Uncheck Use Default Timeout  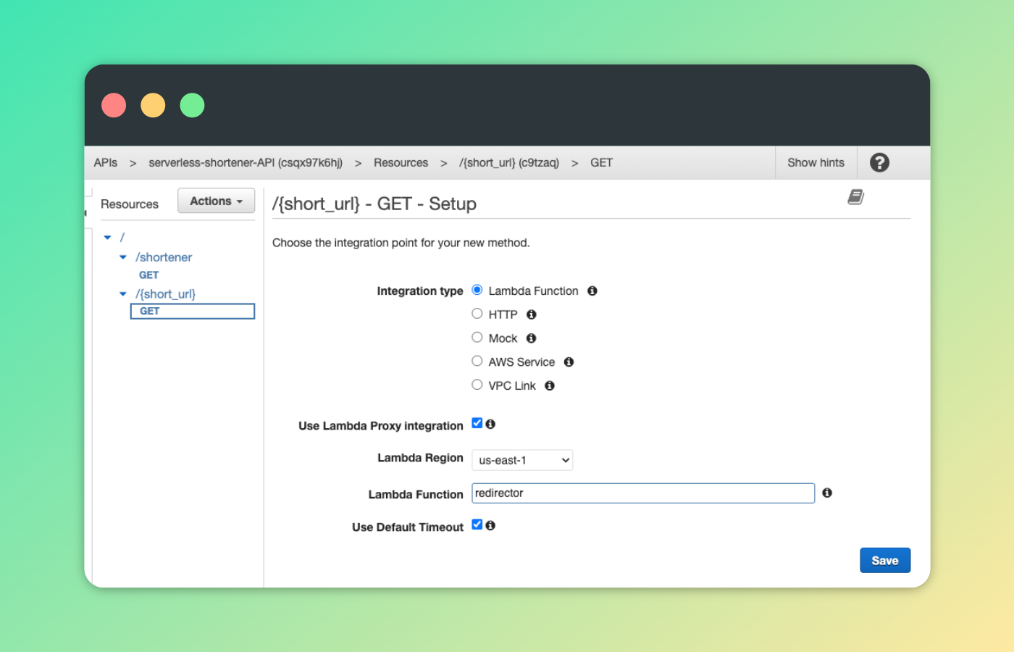coord(476,524)
